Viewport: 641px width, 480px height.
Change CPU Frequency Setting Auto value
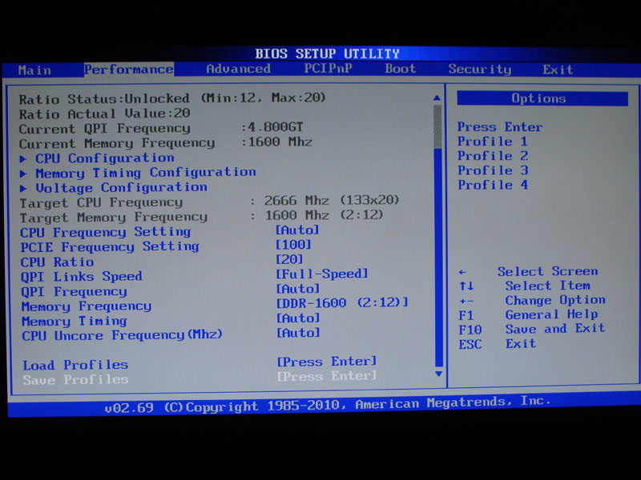tap(297, 230)
